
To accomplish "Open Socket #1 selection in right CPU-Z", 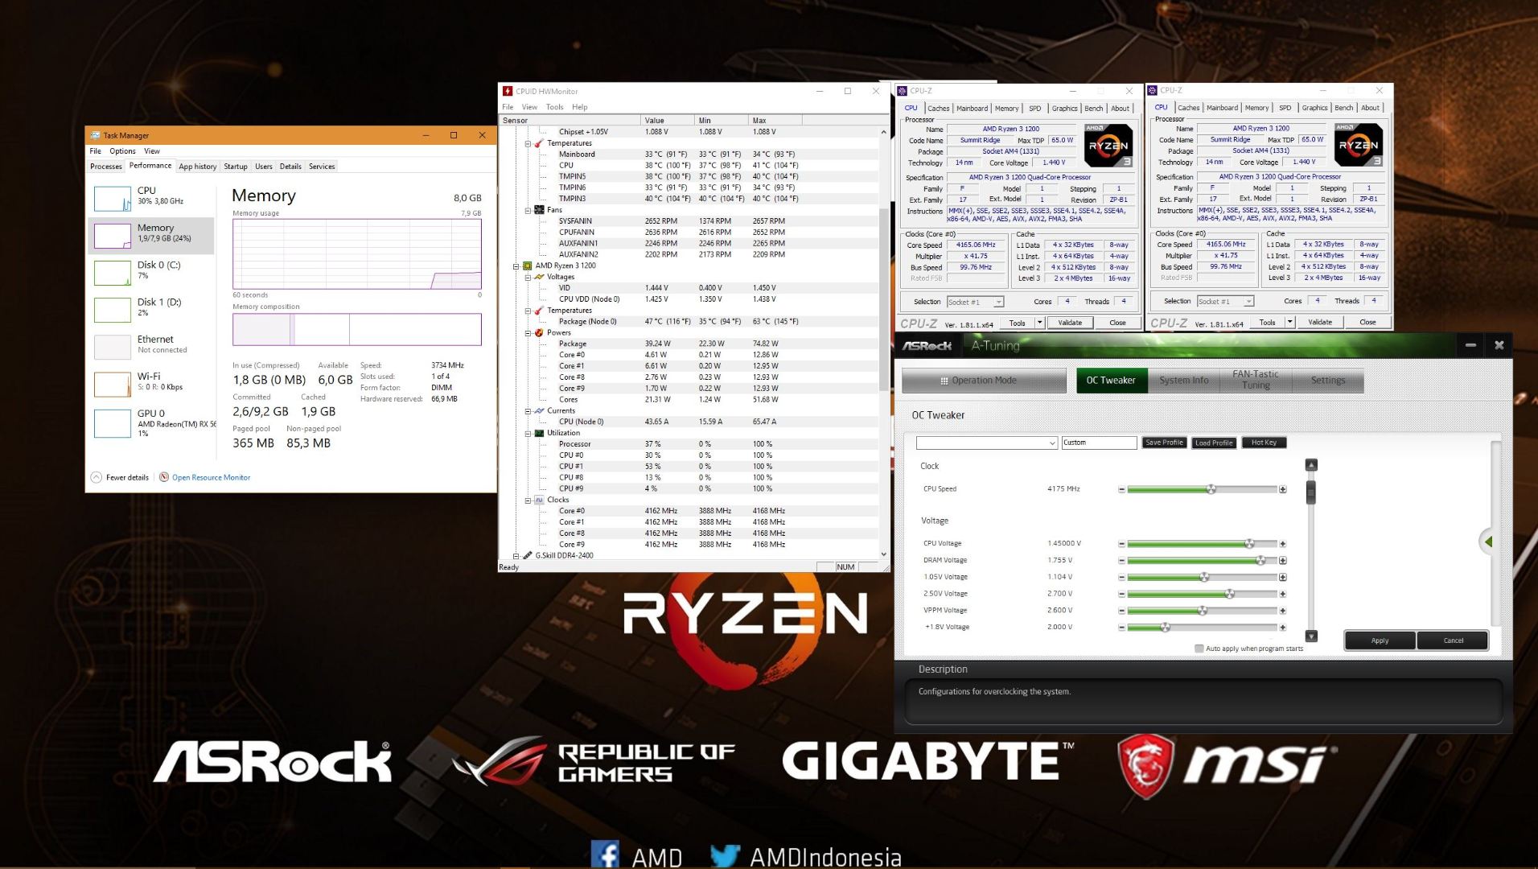I will [1225, 302].
